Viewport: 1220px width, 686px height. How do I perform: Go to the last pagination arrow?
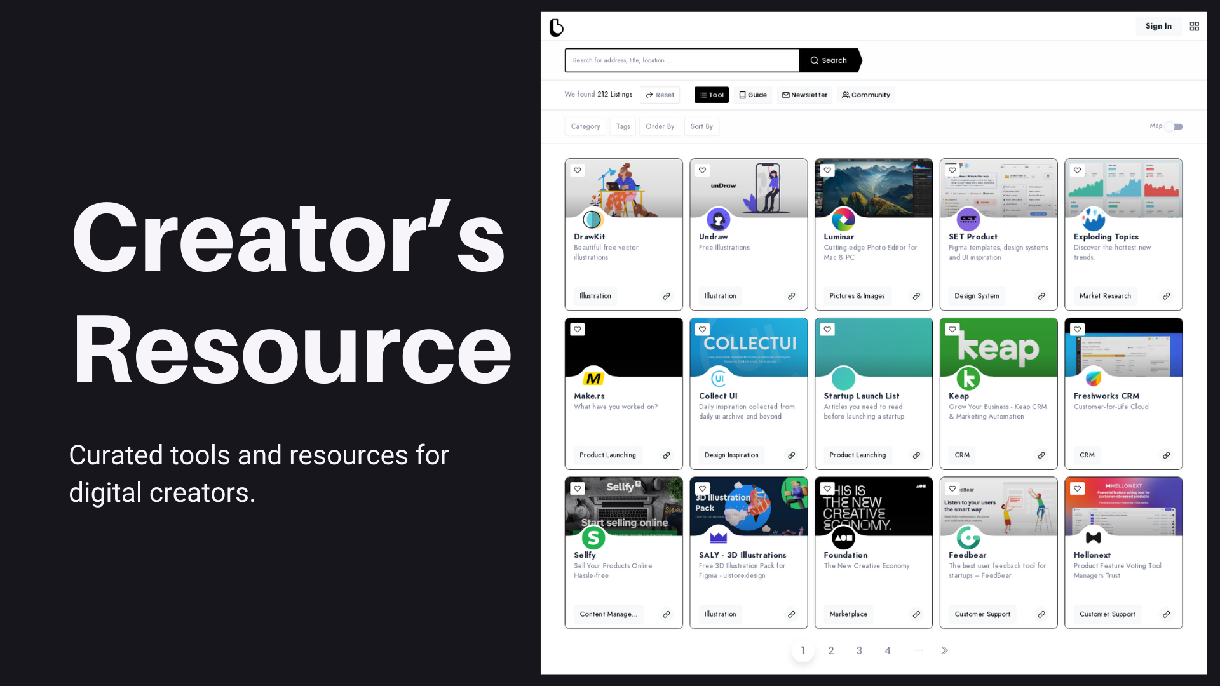click(945, 650)
